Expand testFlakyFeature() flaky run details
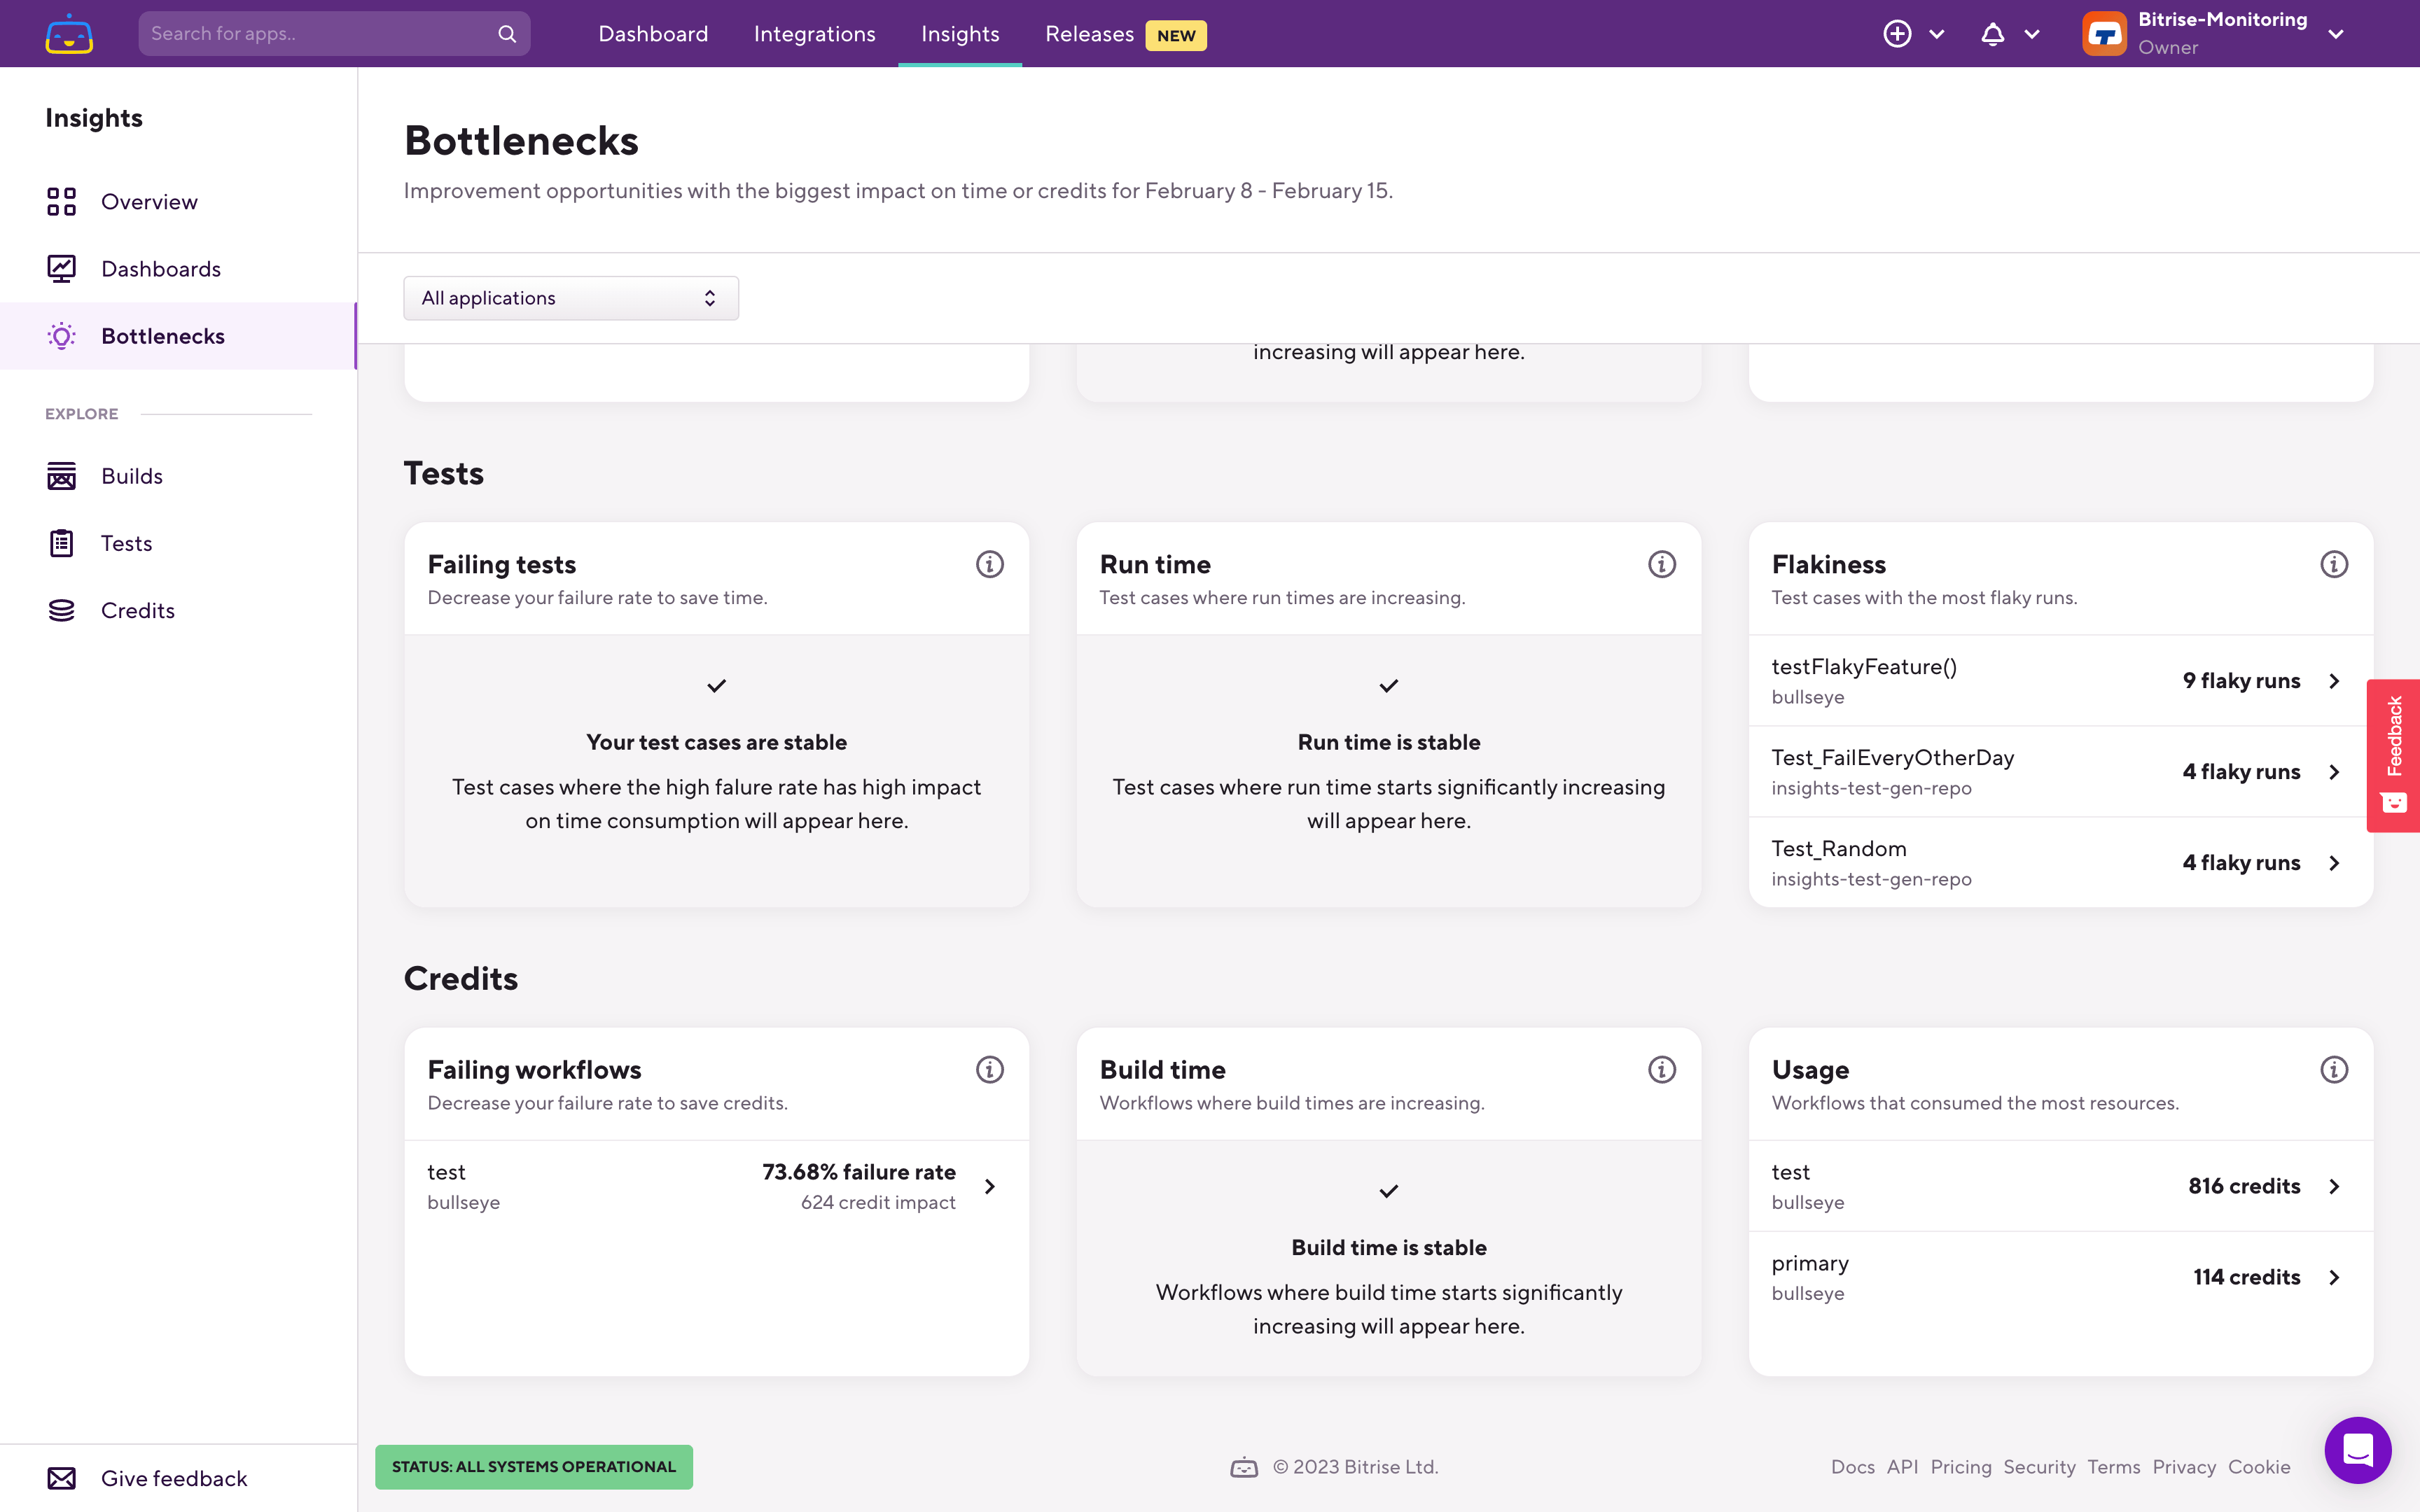This screenshot has width=2420, height=1512. click(2334, 681)
